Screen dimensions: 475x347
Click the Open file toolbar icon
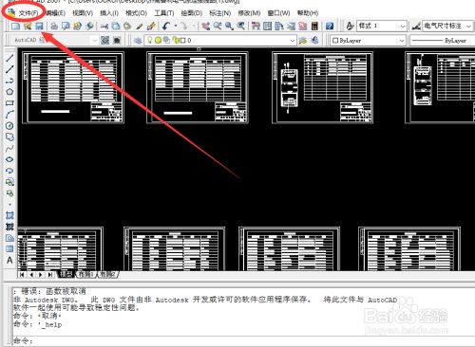pos(28,26)
